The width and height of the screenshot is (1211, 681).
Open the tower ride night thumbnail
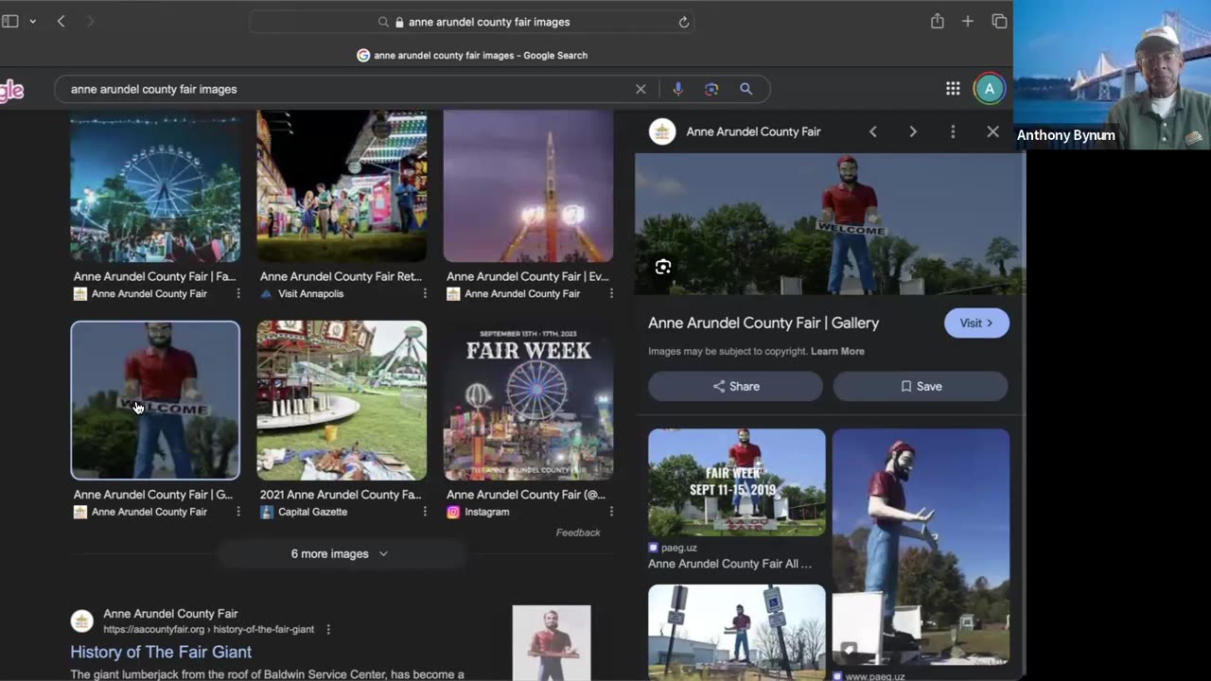click(x=528, y=186)
